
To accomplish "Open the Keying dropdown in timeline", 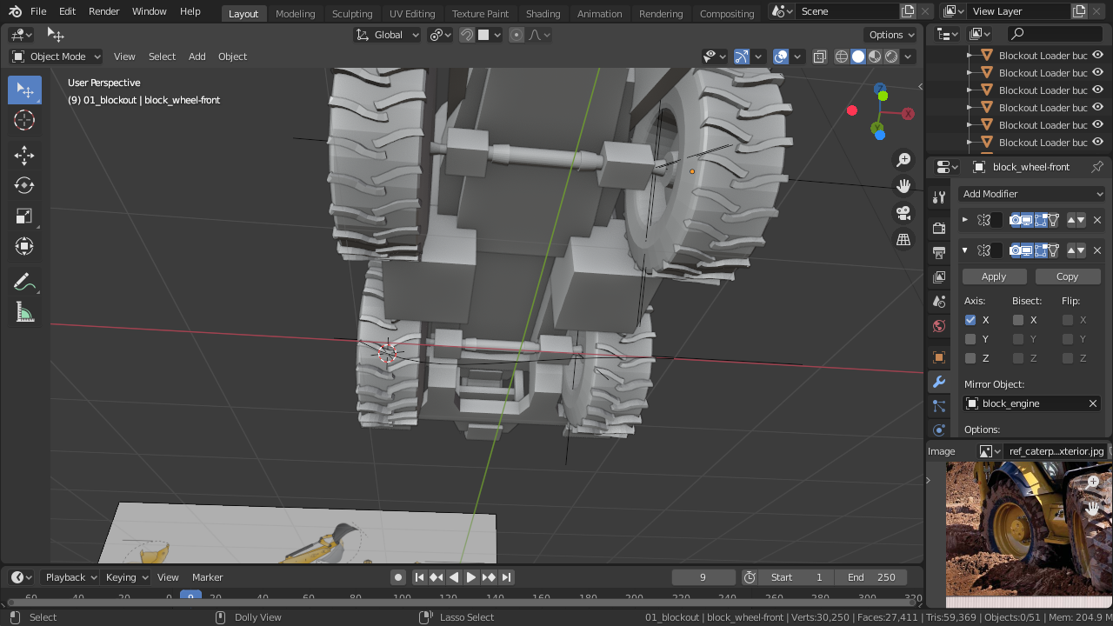I will [126, 577].
